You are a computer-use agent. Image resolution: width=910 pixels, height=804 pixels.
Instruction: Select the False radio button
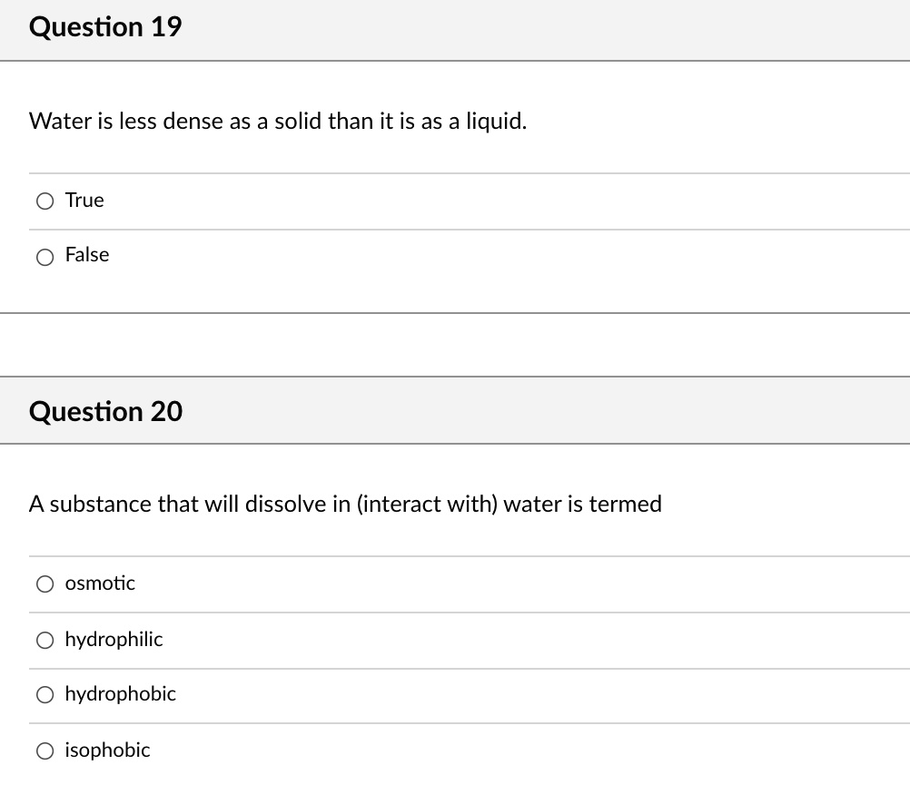(45, 257)
